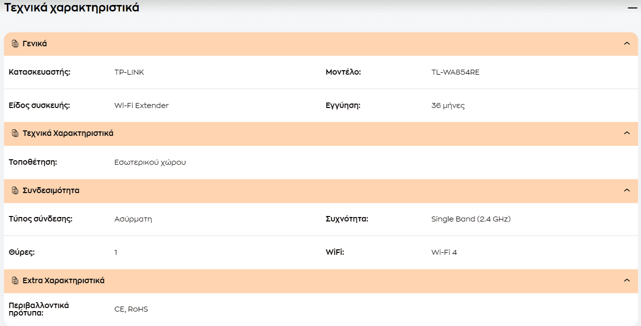Screen dimensions: 641x326
Task: Click the Συνδεσιμότητα section header label
Action: [x=51, y=191]
